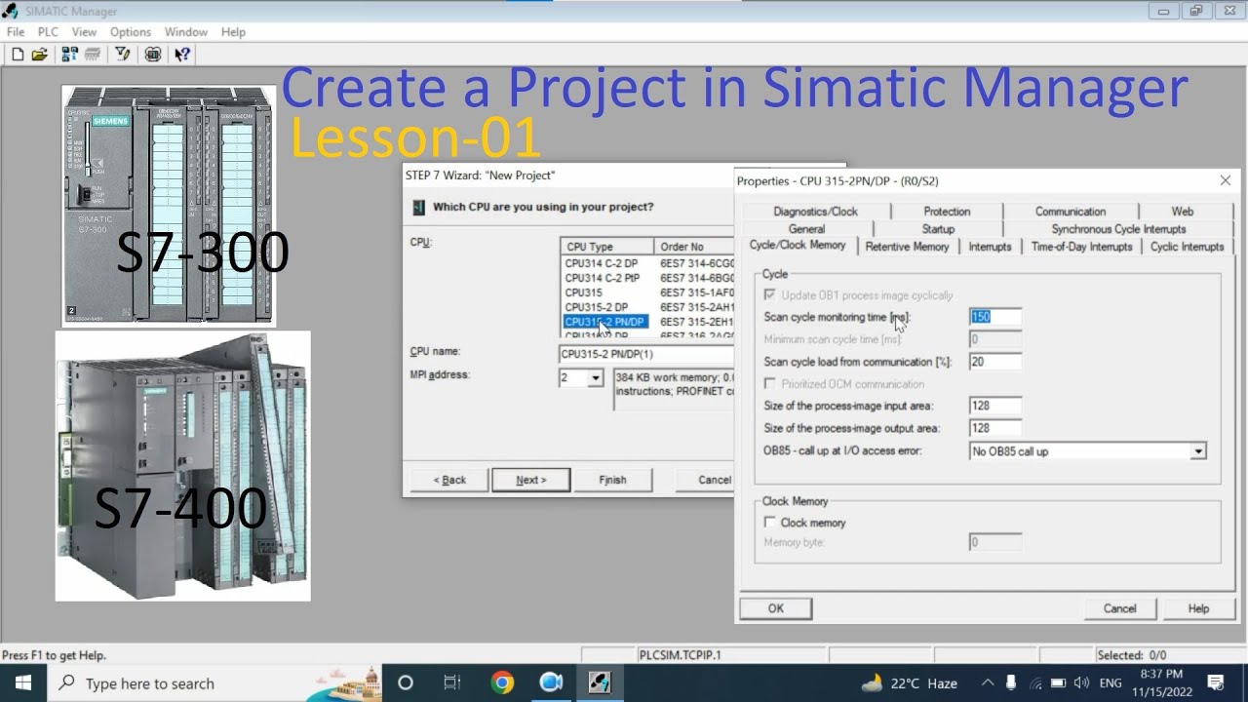Viewport: 1248px width, 702px height.
Task: Click the Open Project folder icon
Action: click(x=39, y=55)
